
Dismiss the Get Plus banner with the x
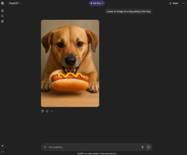(103, 3)
